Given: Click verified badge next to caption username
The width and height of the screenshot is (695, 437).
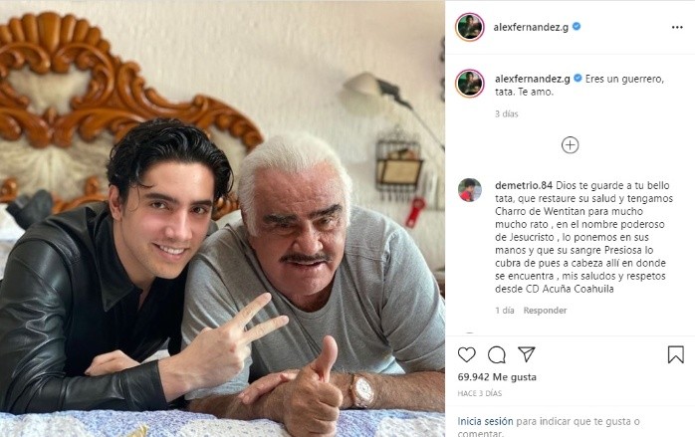Looking at the screenshot, I should [x=578, y=78].
